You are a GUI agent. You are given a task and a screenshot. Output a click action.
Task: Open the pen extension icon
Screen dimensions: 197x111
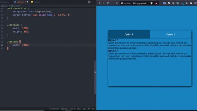tap(182, 3)
